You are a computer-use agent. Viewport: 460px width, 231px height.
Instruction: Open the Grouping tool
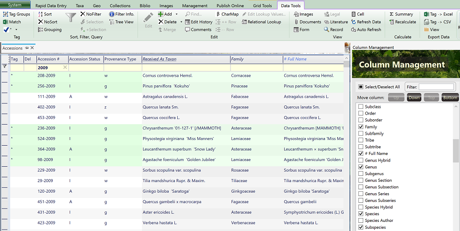49,29
